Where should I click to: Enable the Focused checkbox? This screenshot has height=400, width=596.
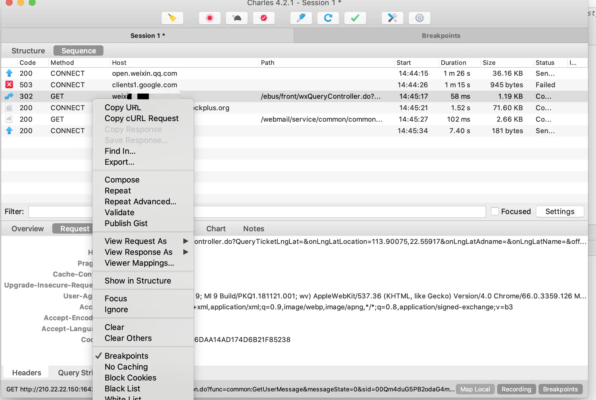[x=495, y=211]
